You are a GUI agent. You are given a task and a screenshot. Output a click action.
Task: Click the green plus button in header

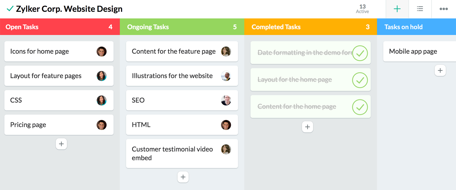pyautogui.click(x=397, y=9)
